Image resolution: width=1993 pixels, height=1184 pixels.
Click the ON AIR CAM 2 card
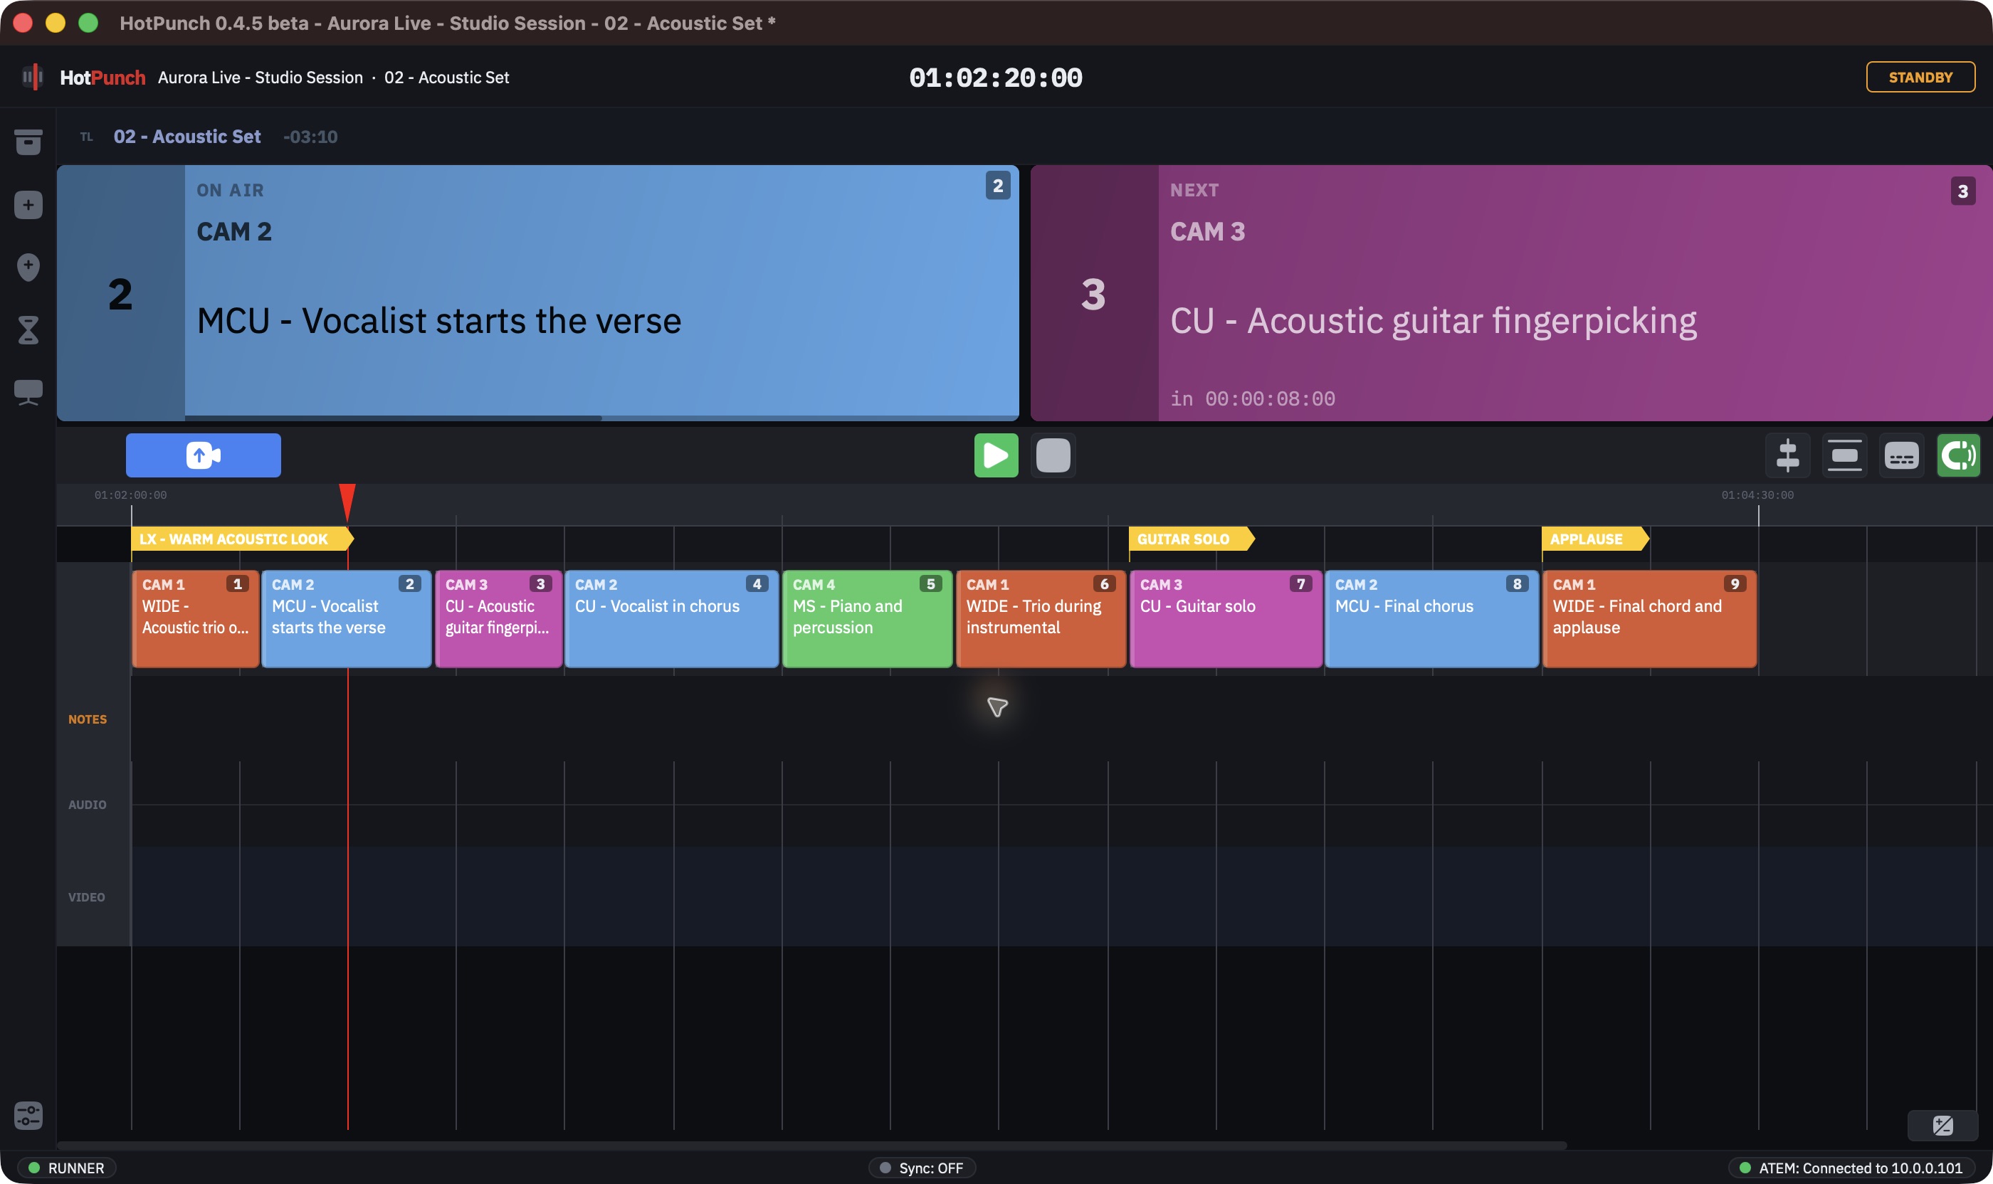pyautogui.click(x=538, y=293)
